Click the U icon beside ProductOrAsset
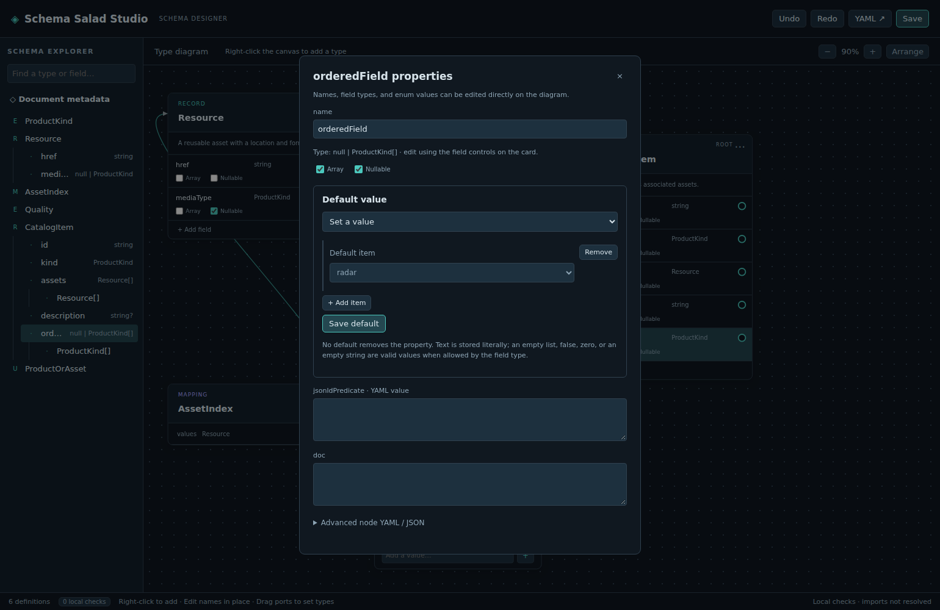 click(x=15, y=369)
